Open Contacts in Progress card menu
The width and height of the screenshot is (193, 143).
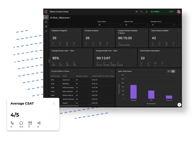(79, 31)
